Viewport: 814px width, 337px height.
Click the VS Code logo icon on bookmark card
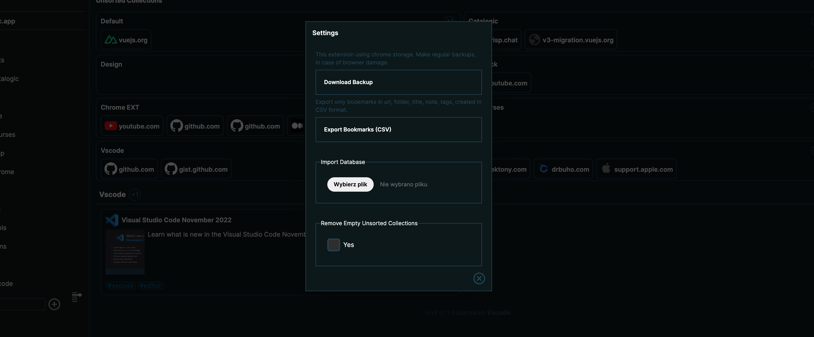(112, 220)
